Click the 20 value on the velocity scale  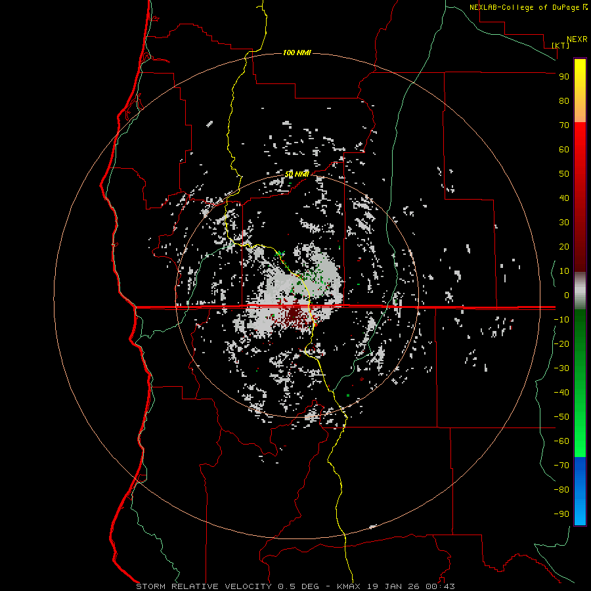[x=564, y=246]
